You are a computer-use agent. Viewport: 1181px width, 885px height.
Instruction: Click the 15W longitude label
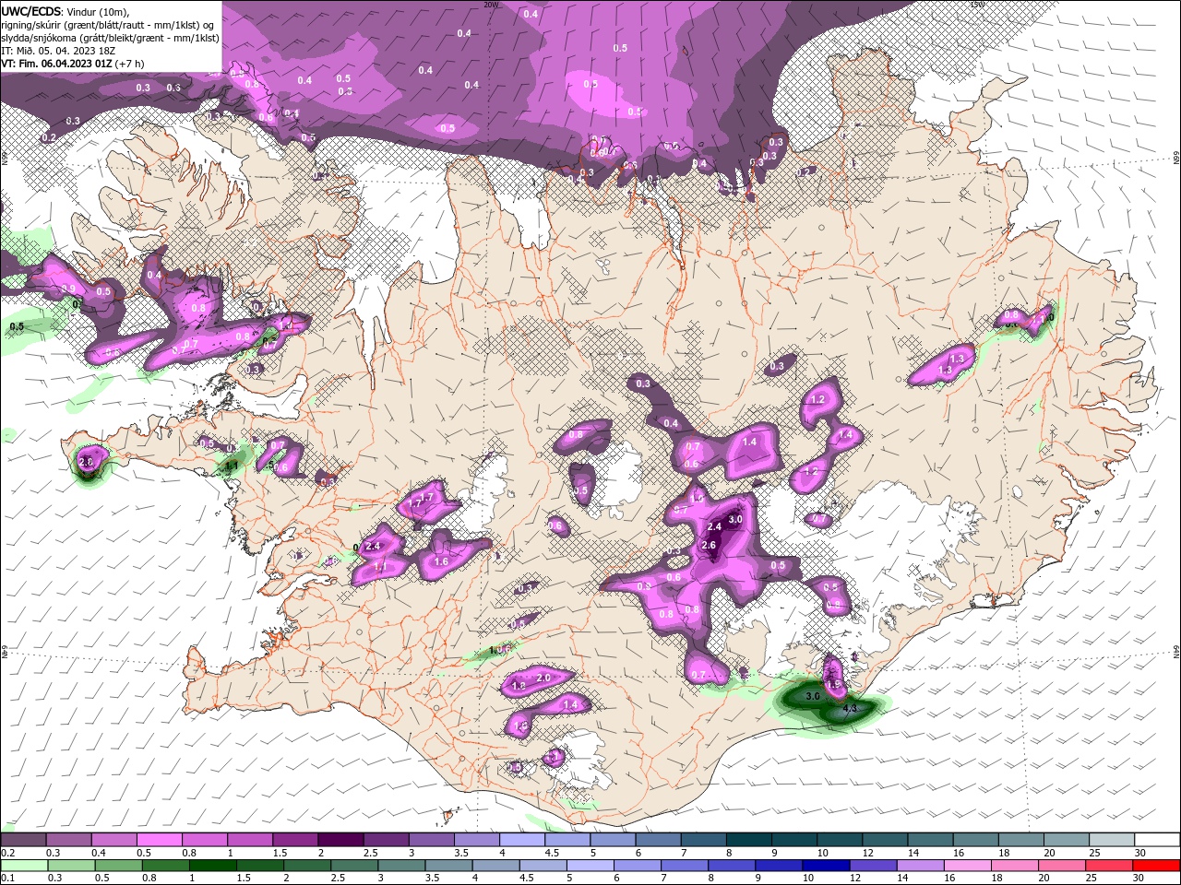pos(978,5)
